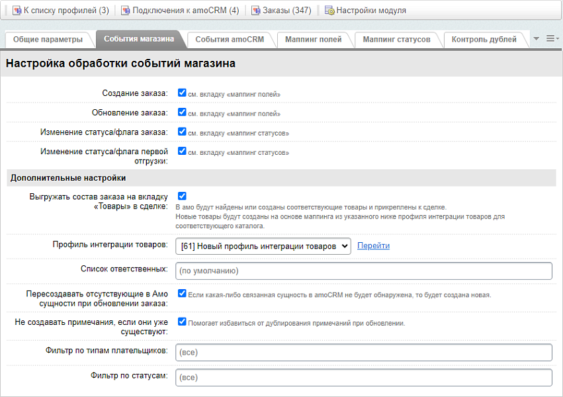Switch to 'Общие параметры' tab
Image resolution: width=563 pixels, height=397 pixels.
click(48, 40)
